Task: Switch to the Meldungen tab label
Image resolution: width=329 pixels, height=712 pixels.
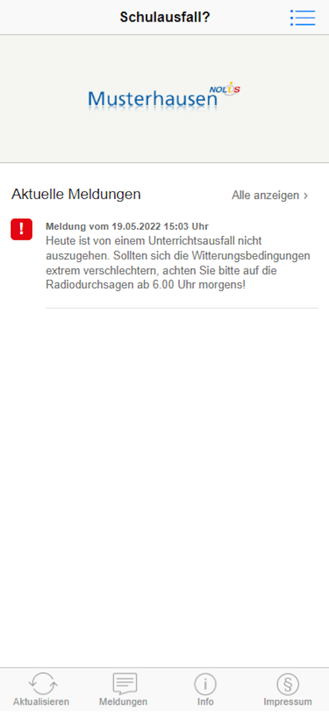Action: (123, 702)
